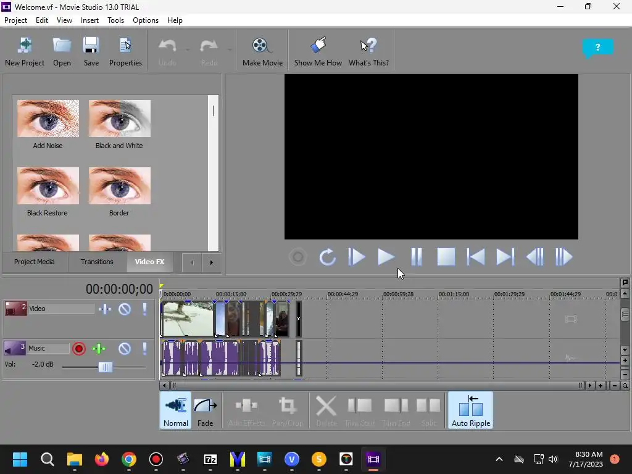Mute the Video track
632x474 pixels.
(125, 309)
